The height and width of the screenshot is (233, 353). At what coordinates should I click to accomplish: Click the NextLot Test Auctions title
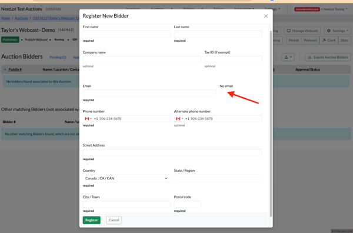coord(22,9)
